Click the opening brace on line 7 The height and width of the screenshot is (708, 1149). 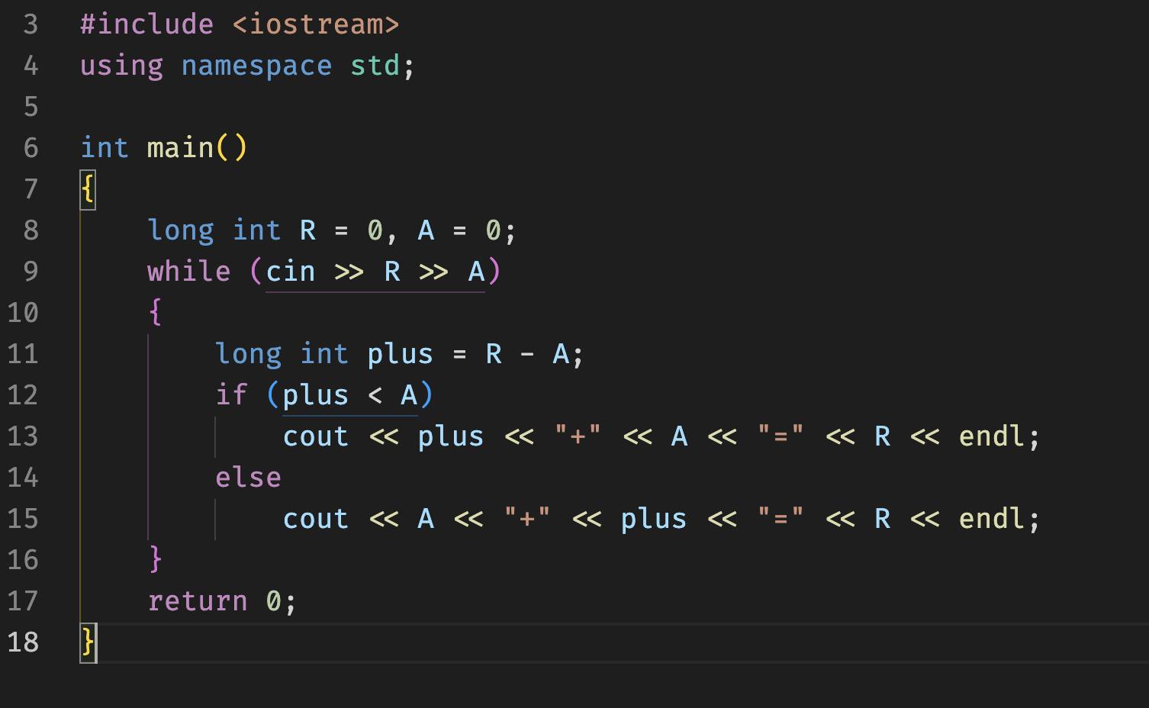coord(88,189)
